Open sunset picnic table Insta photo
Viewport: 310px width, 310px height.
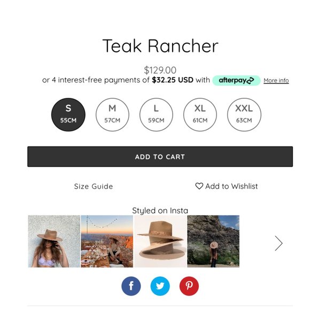107,241
